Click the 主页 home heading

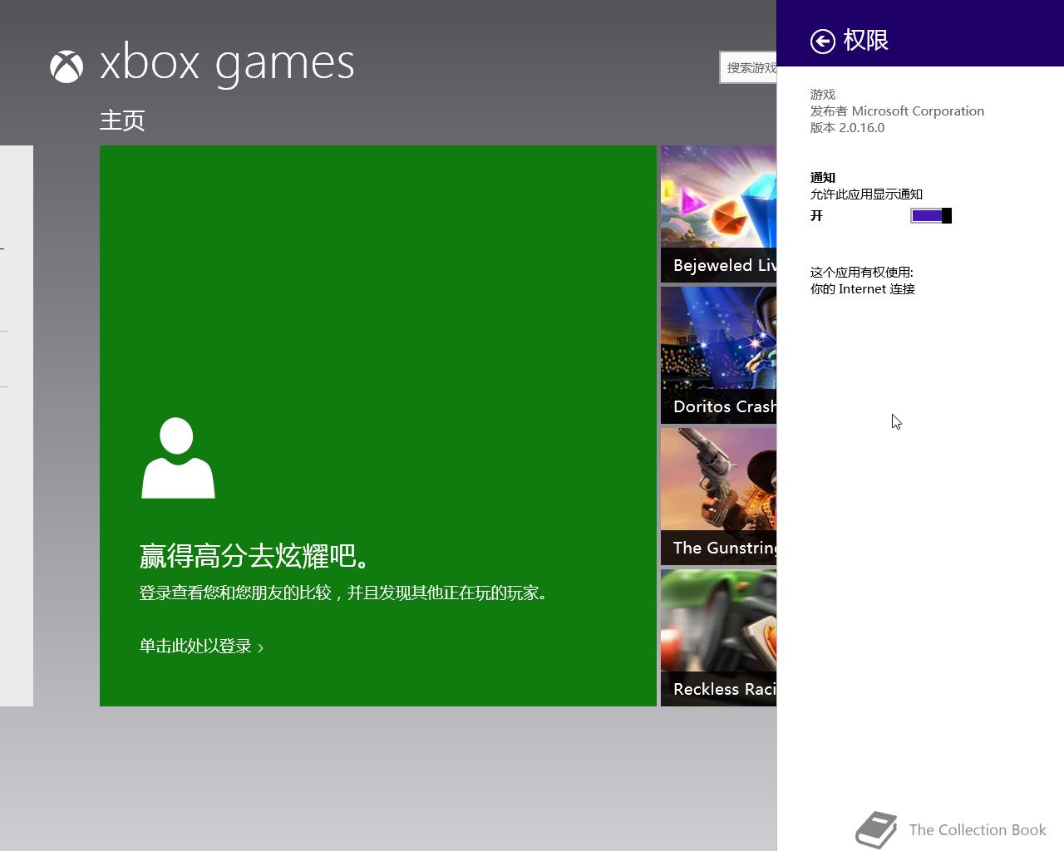click(122, 121)
